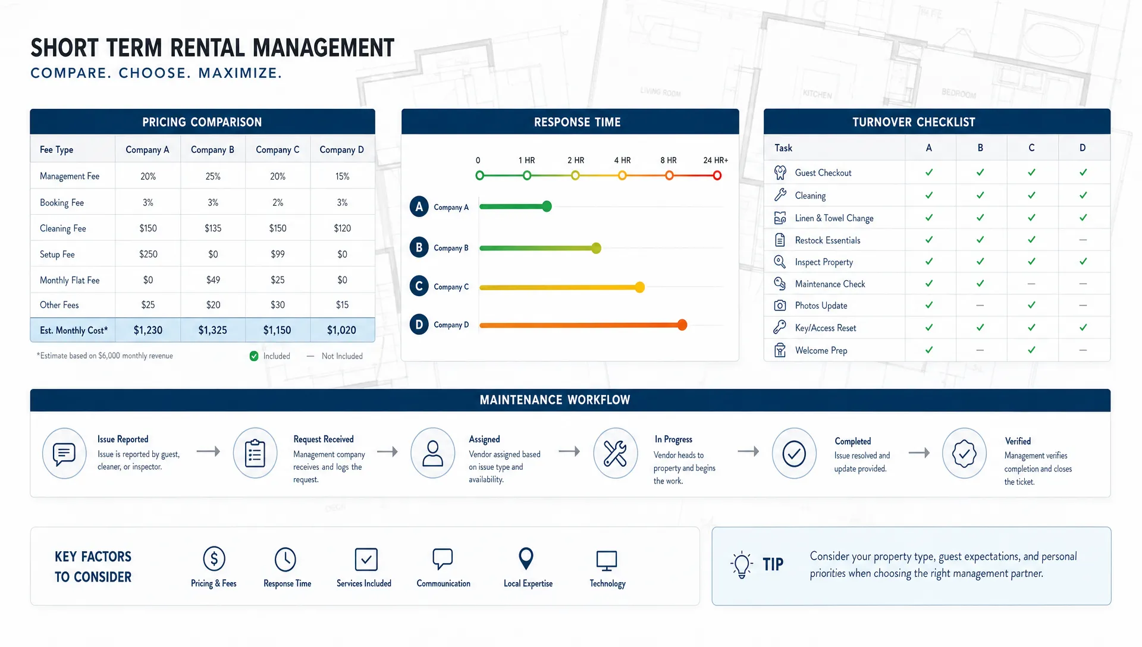The width and height of the screenshot is (1142, 647).
Task: Click the Company C letter badge
Action: tap(419, 286)
